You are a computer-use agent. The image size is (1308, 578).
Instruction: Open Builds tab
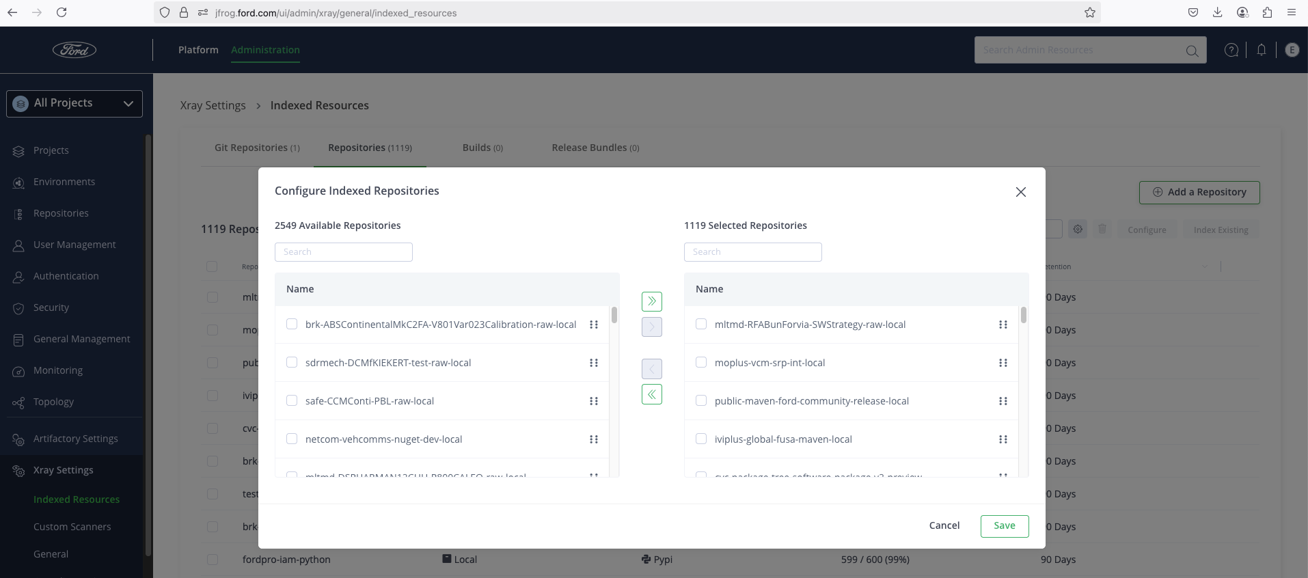(x=482, y=148)
